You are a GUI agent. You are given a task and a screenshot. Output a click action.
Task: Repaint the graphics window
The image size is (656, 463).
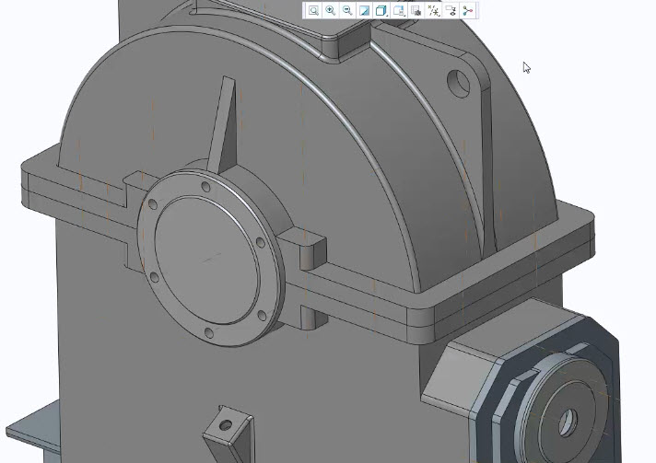(365, 11)
